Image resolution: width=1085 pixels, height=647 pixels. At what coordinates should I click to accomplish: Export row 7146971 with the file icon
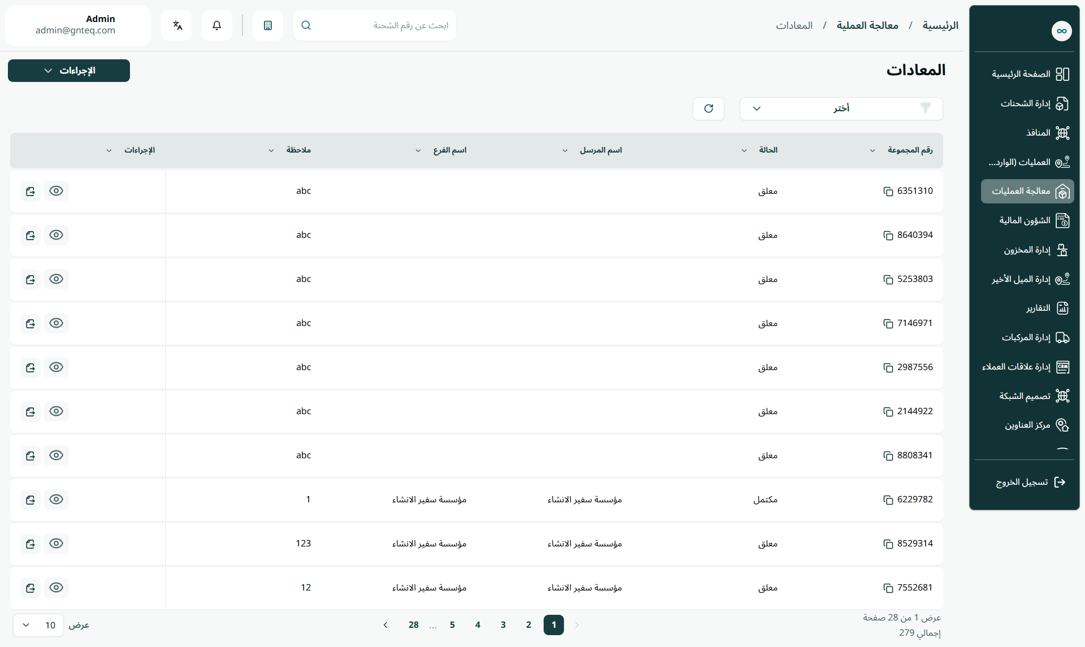coord(31,324)
